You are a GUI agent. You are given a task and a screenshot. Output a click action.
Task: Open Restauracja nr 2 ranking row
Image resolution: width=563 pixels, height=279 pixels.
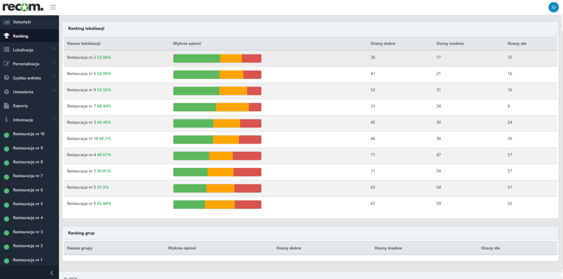click(81, 57)
